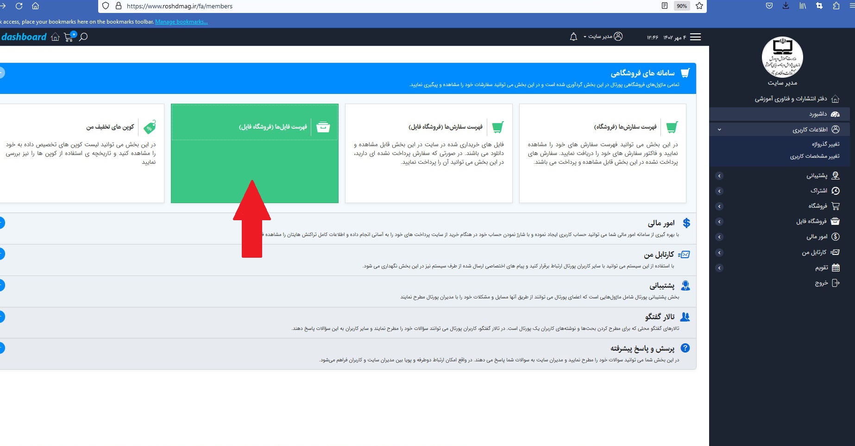Click the تغییر گذرواژه link
The width and height of the screenshot is (855, 446).
coord(825,144)
